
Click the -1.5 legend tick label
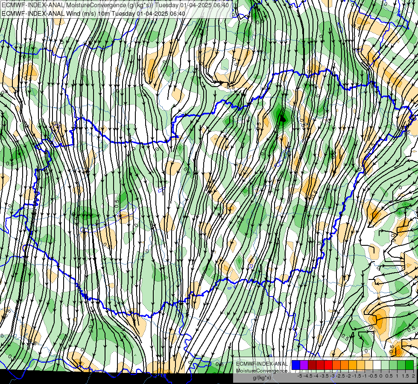click(357, 376)
